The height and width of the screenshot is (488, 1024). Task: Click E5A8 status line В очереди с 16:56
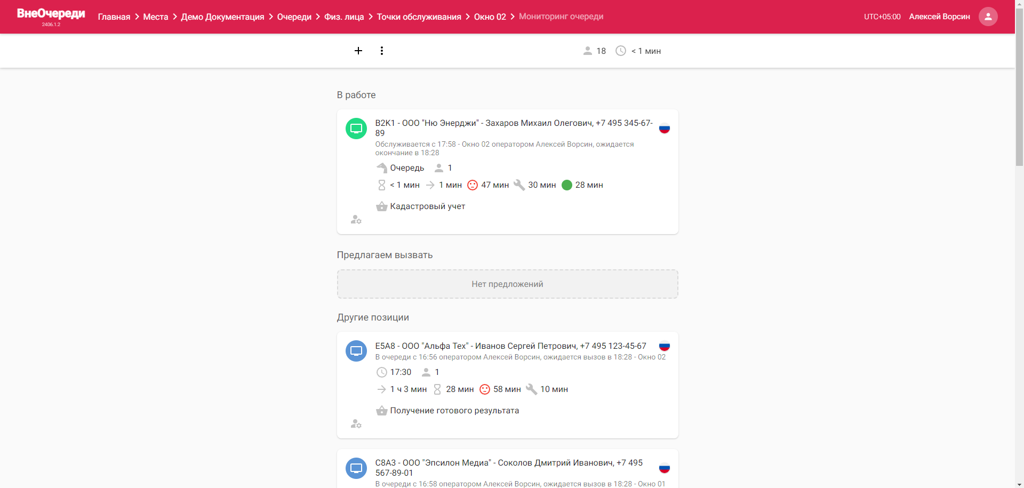pyautogui.click(x=520, y=357)
